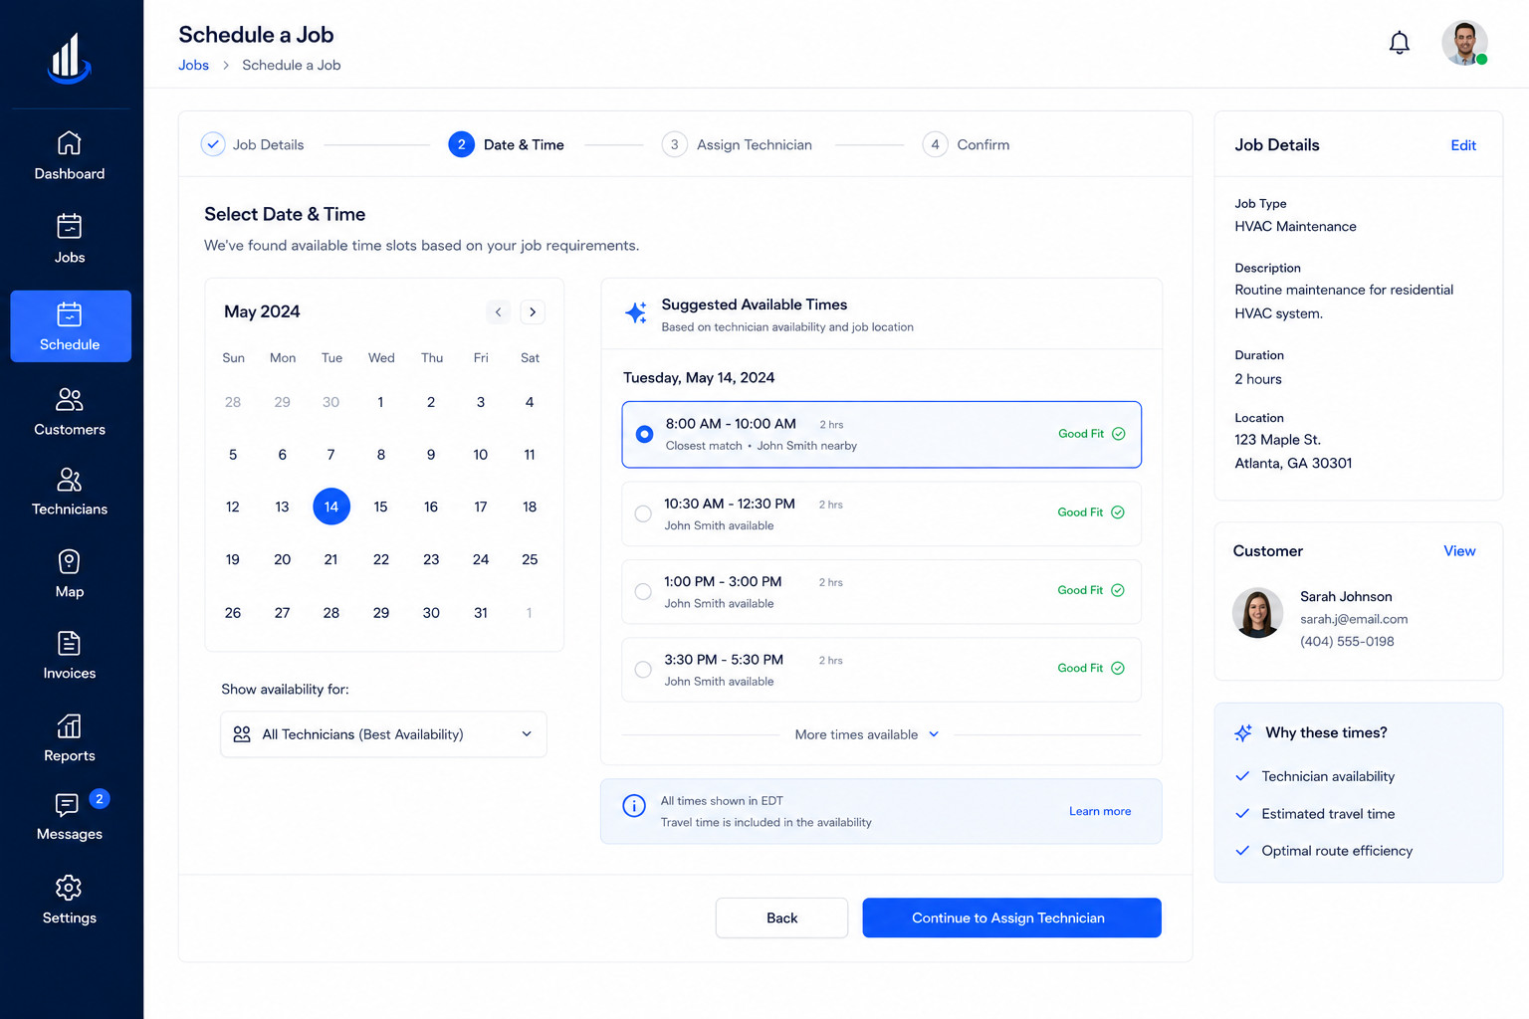Open the Invoices document icon
The width and height of the screenshot is (1529, 1019).
(x=69, y=644)
